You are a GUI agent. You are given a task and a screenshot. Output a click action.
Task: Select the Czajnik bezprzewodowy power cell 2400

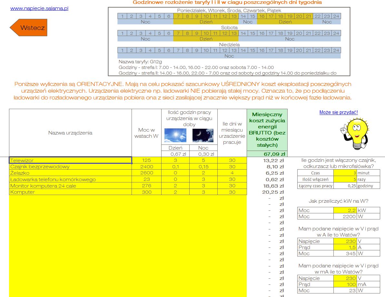point(146,167)
